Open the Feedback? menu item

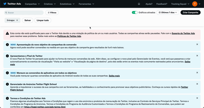point(162,4)
